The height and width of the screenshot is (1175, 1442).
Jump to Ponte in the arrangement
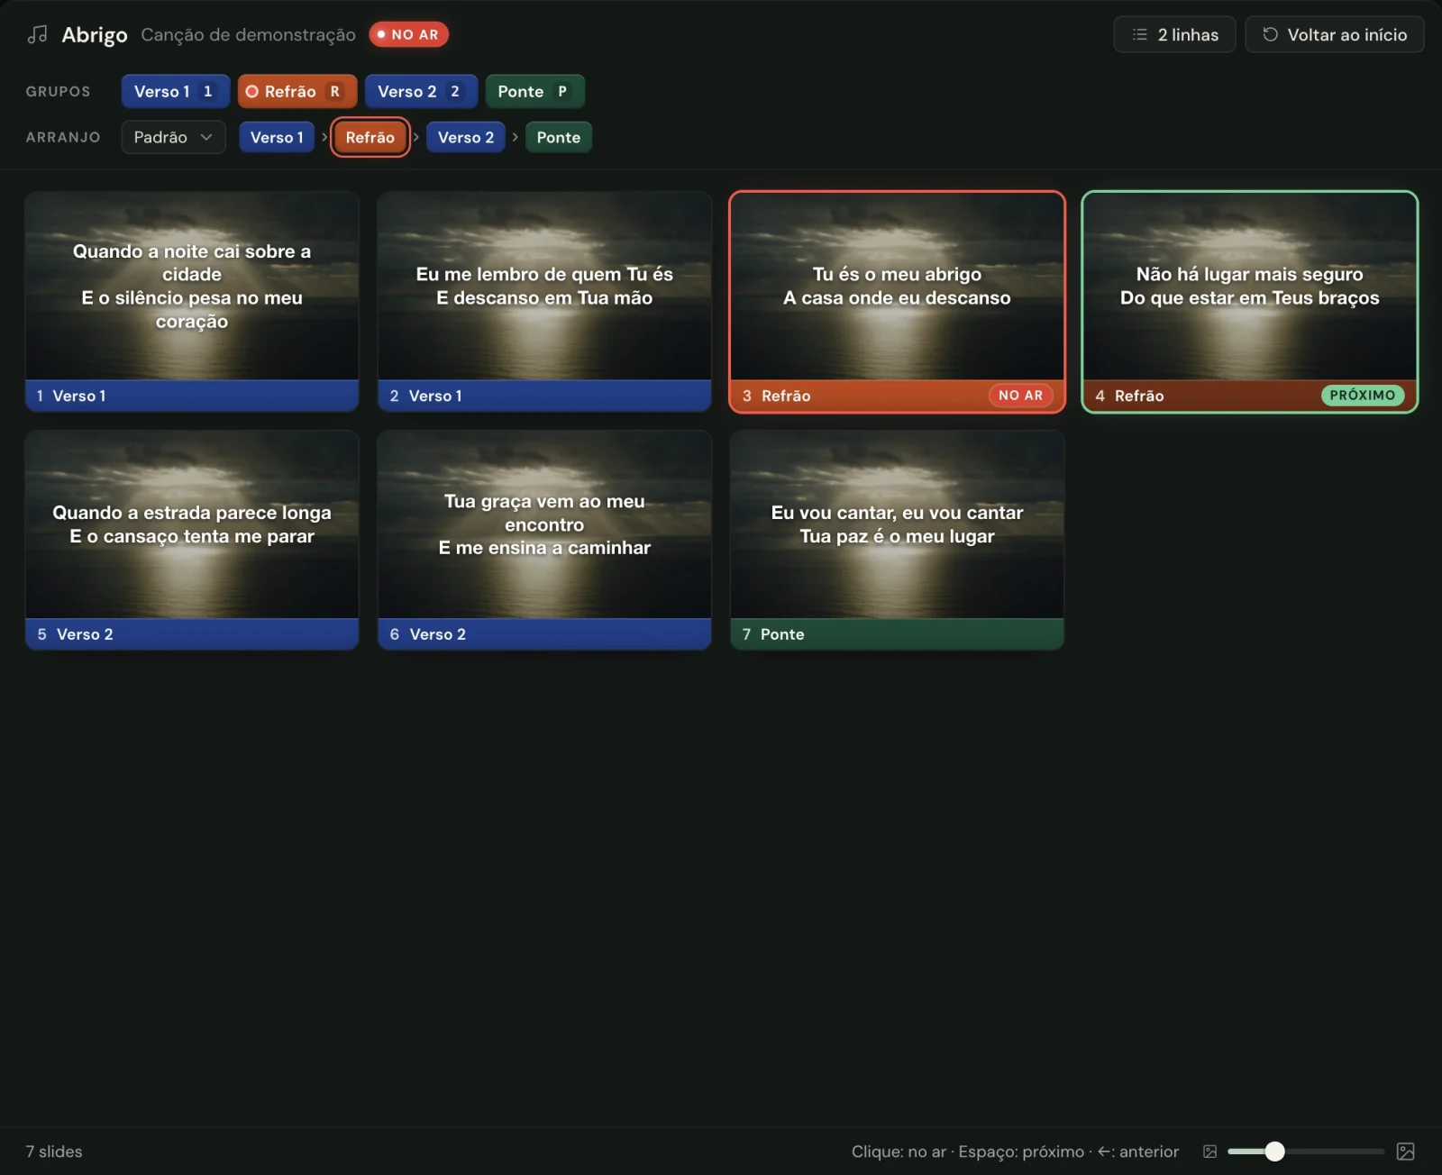pyautogui.click(x=559, y=137)
